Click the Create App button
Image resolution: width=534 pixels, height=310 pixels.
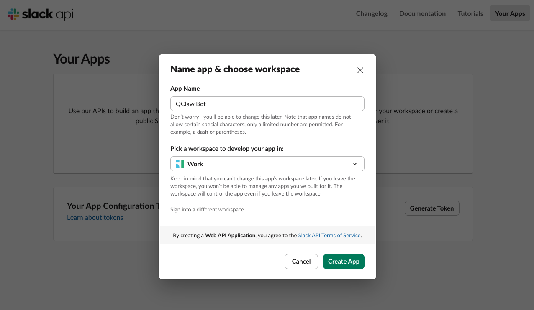click(x=344, y=262)
